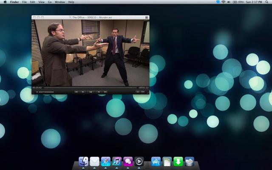Viewport: 272px width, 170px height.
Task: Open the Finder menu
Action: [14, 2]
